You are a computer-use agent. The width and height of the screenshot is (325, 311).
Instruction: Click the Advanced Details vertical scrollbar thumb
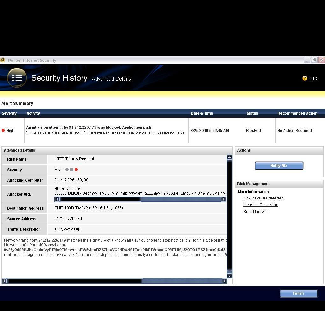[229, 215]
